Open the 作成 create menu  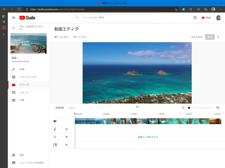click(x=206, y=18)
